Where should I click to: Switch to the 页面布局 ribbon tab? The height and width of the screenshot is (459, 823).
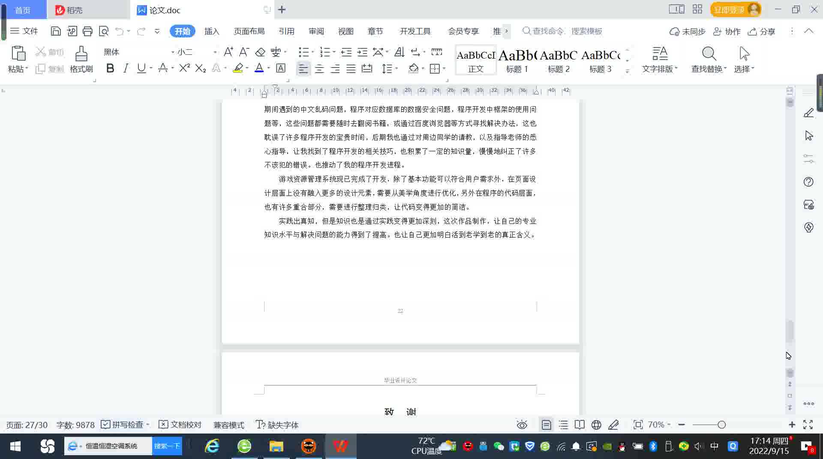[249, 31]
